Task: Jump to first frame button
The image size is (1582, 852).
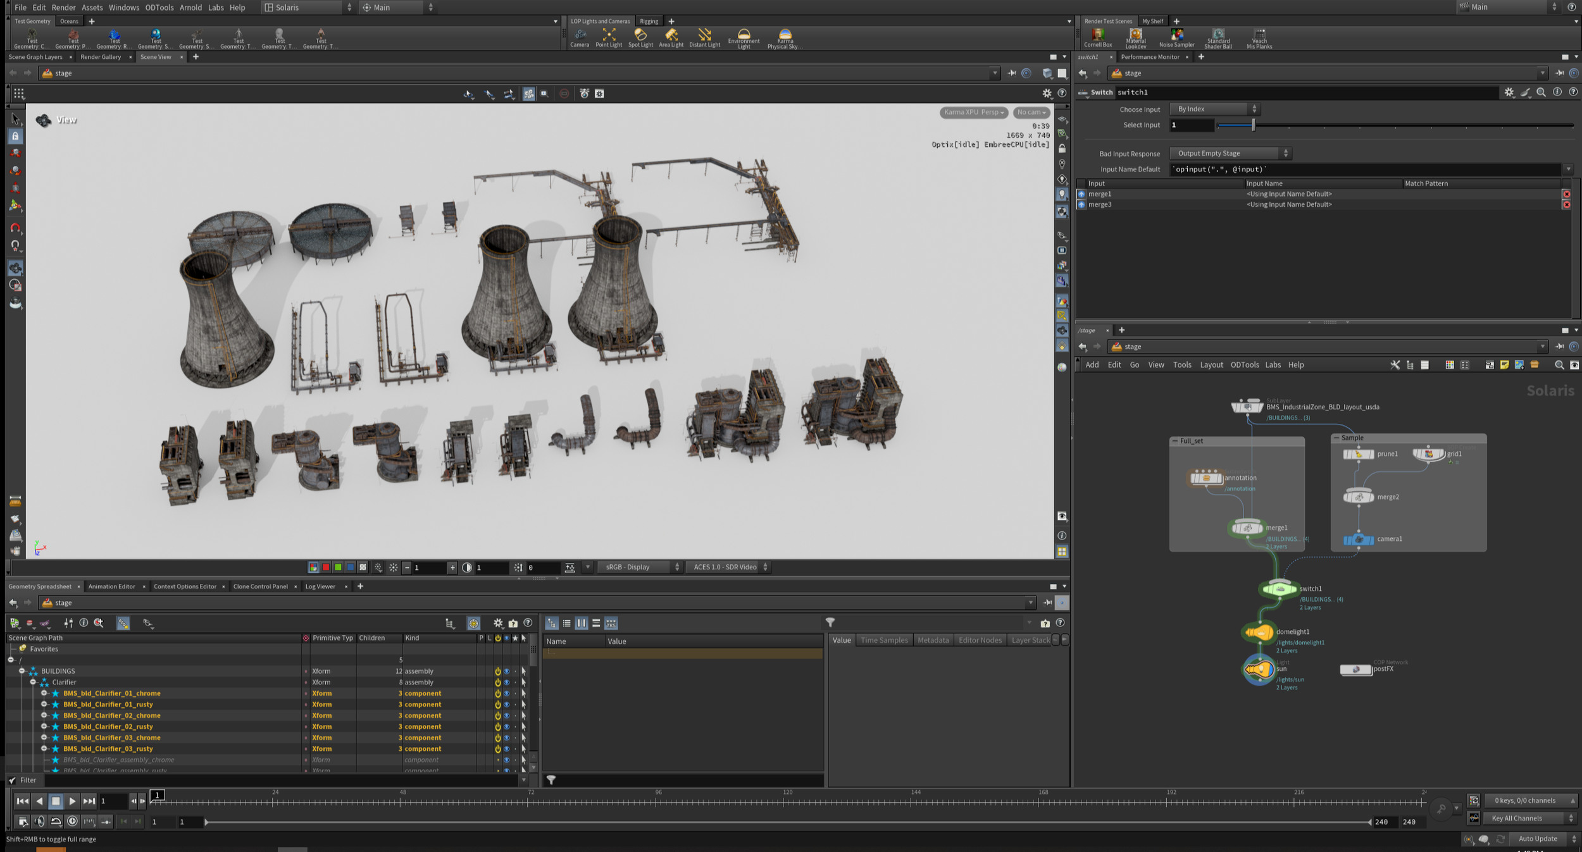Action: click(22, 801)
